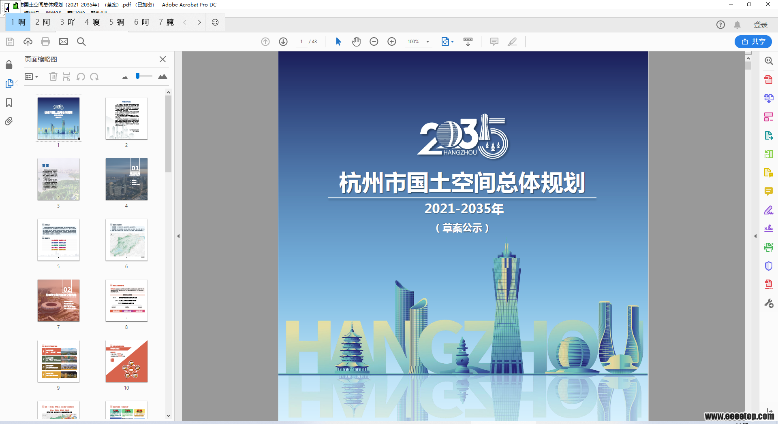Activate the Selection arrow tool
The image size is (778, 424).
339,42
